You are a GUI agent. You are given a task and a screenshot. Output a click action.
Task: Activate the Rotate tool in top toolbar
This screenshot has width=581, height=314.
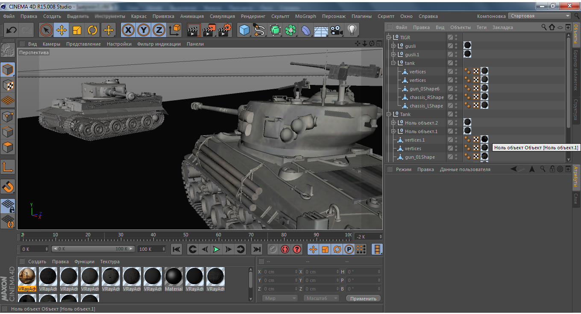(x=93, y=30)
